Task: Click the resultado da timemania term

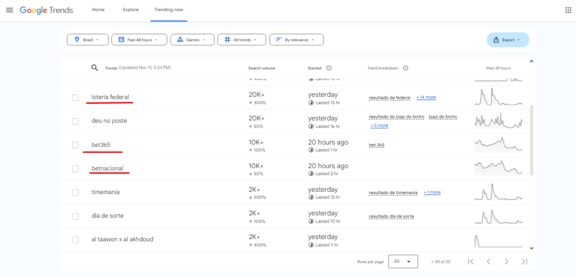Action: click(393, 193)
